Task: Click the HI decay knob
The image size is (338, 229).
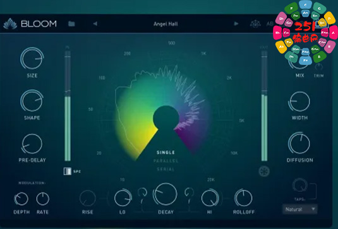Action: coord(210,198)
